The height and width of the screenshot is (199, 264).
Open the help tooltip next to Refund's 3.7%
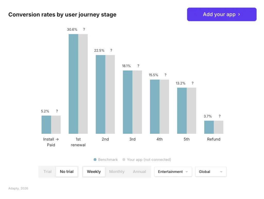click(219, 116)
